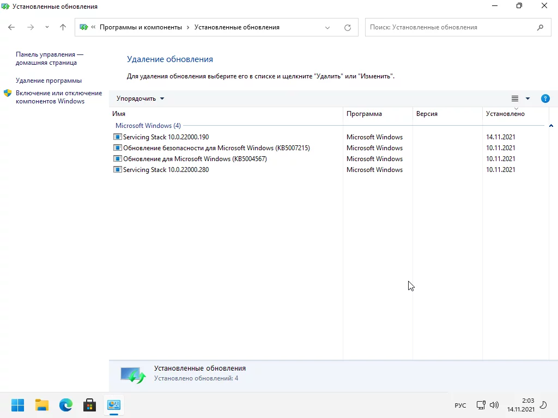Open help with the blue question icon
Image resolution: width=558 pixels, height=418 pixels.
(x=545, y=99)
